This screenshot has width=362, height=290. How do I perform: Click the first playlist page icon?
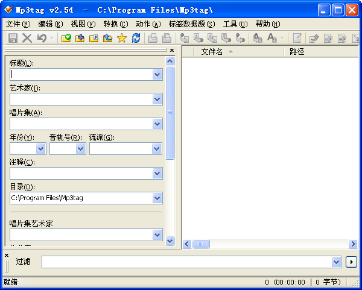point(328,38)
